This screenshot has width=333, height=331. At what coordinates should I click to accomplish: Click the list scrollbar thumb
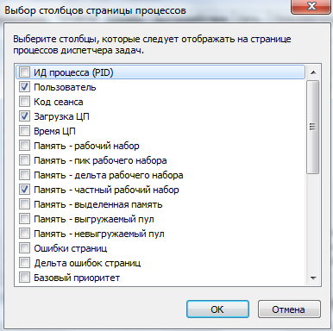[x=313, y=127]
